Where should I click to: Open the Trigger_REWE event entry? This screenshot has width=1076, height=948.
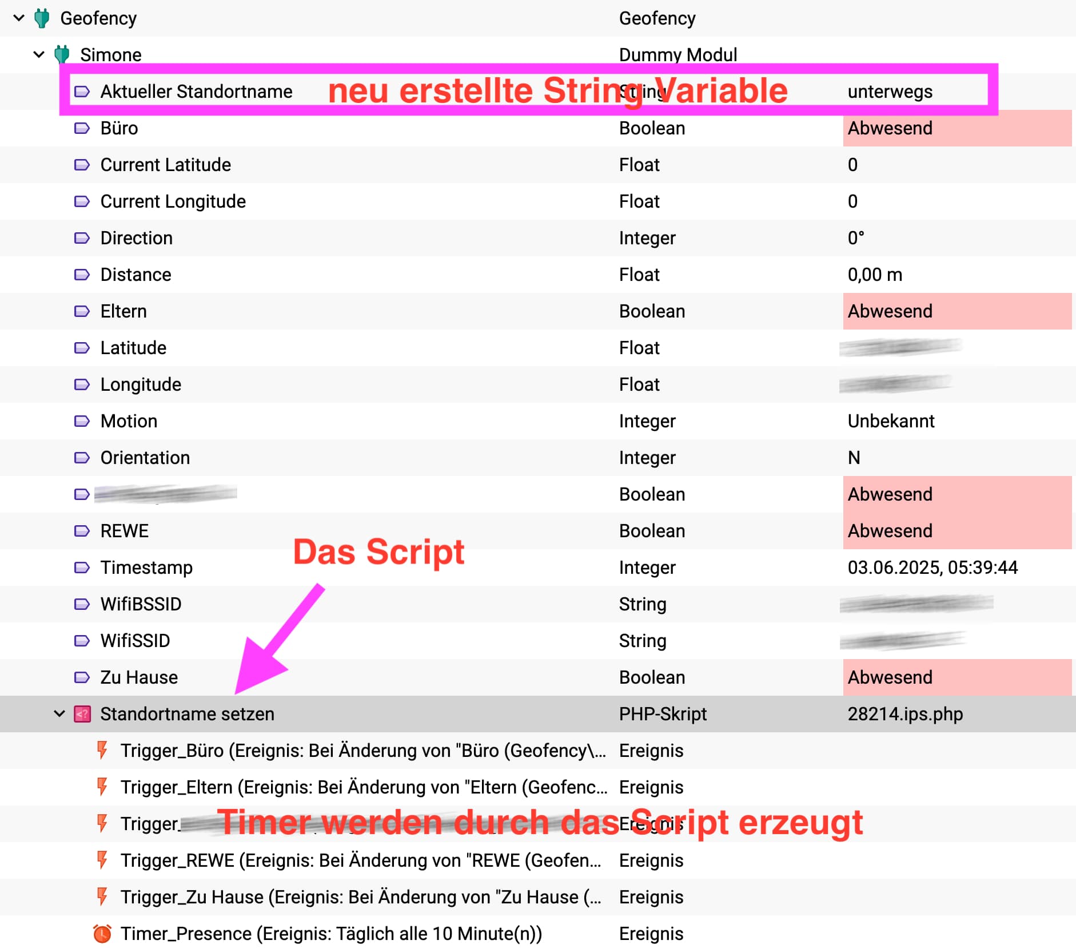[360, 860]
